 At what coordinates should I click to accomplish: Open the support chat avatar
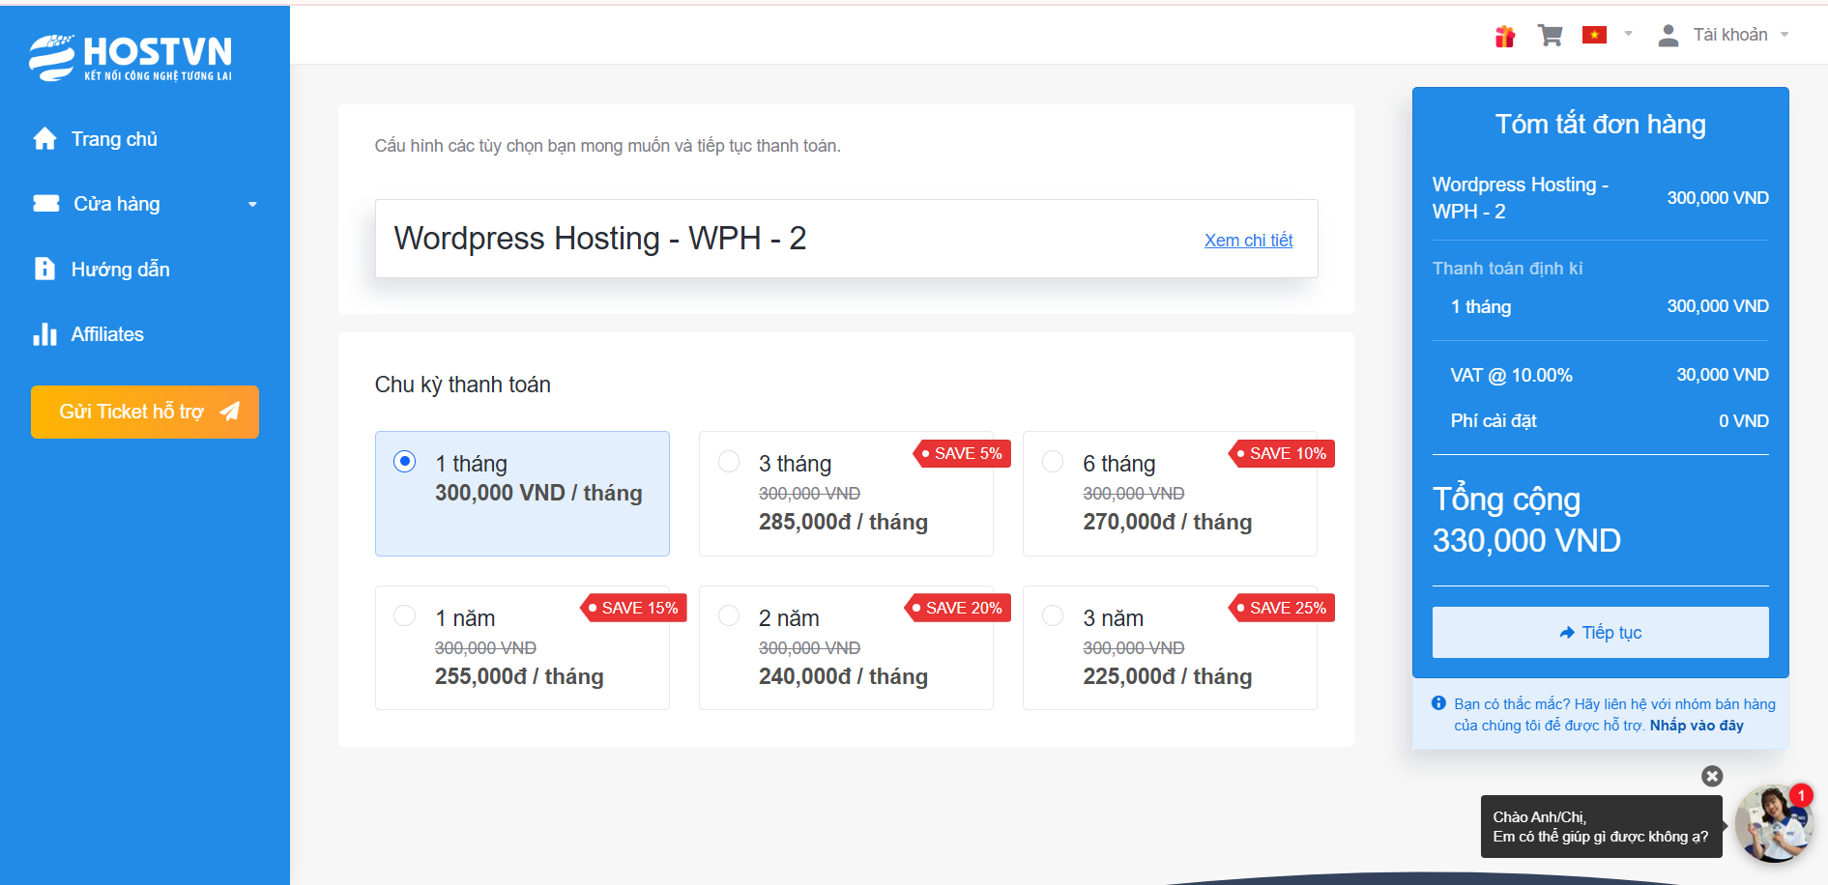(1771, 823)
